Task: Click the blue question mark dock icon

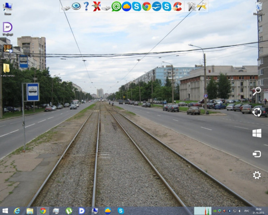Action: [x=86, y=6]
